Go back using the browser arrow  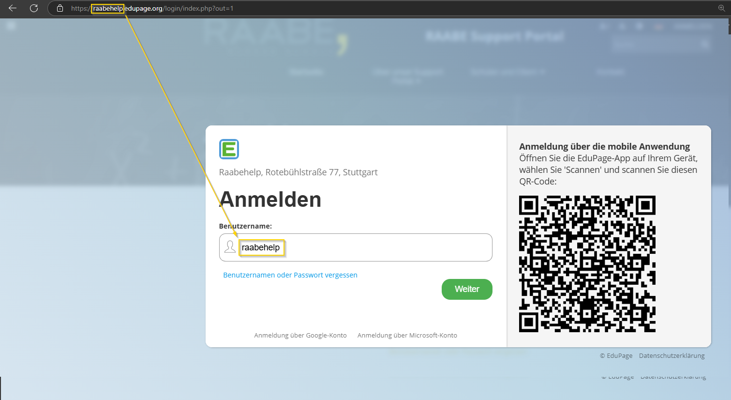tap(13, 8)
